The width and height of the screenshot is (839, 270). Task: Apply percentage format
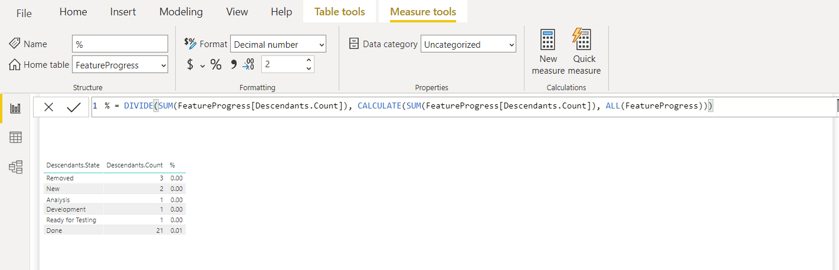[216, 65]
